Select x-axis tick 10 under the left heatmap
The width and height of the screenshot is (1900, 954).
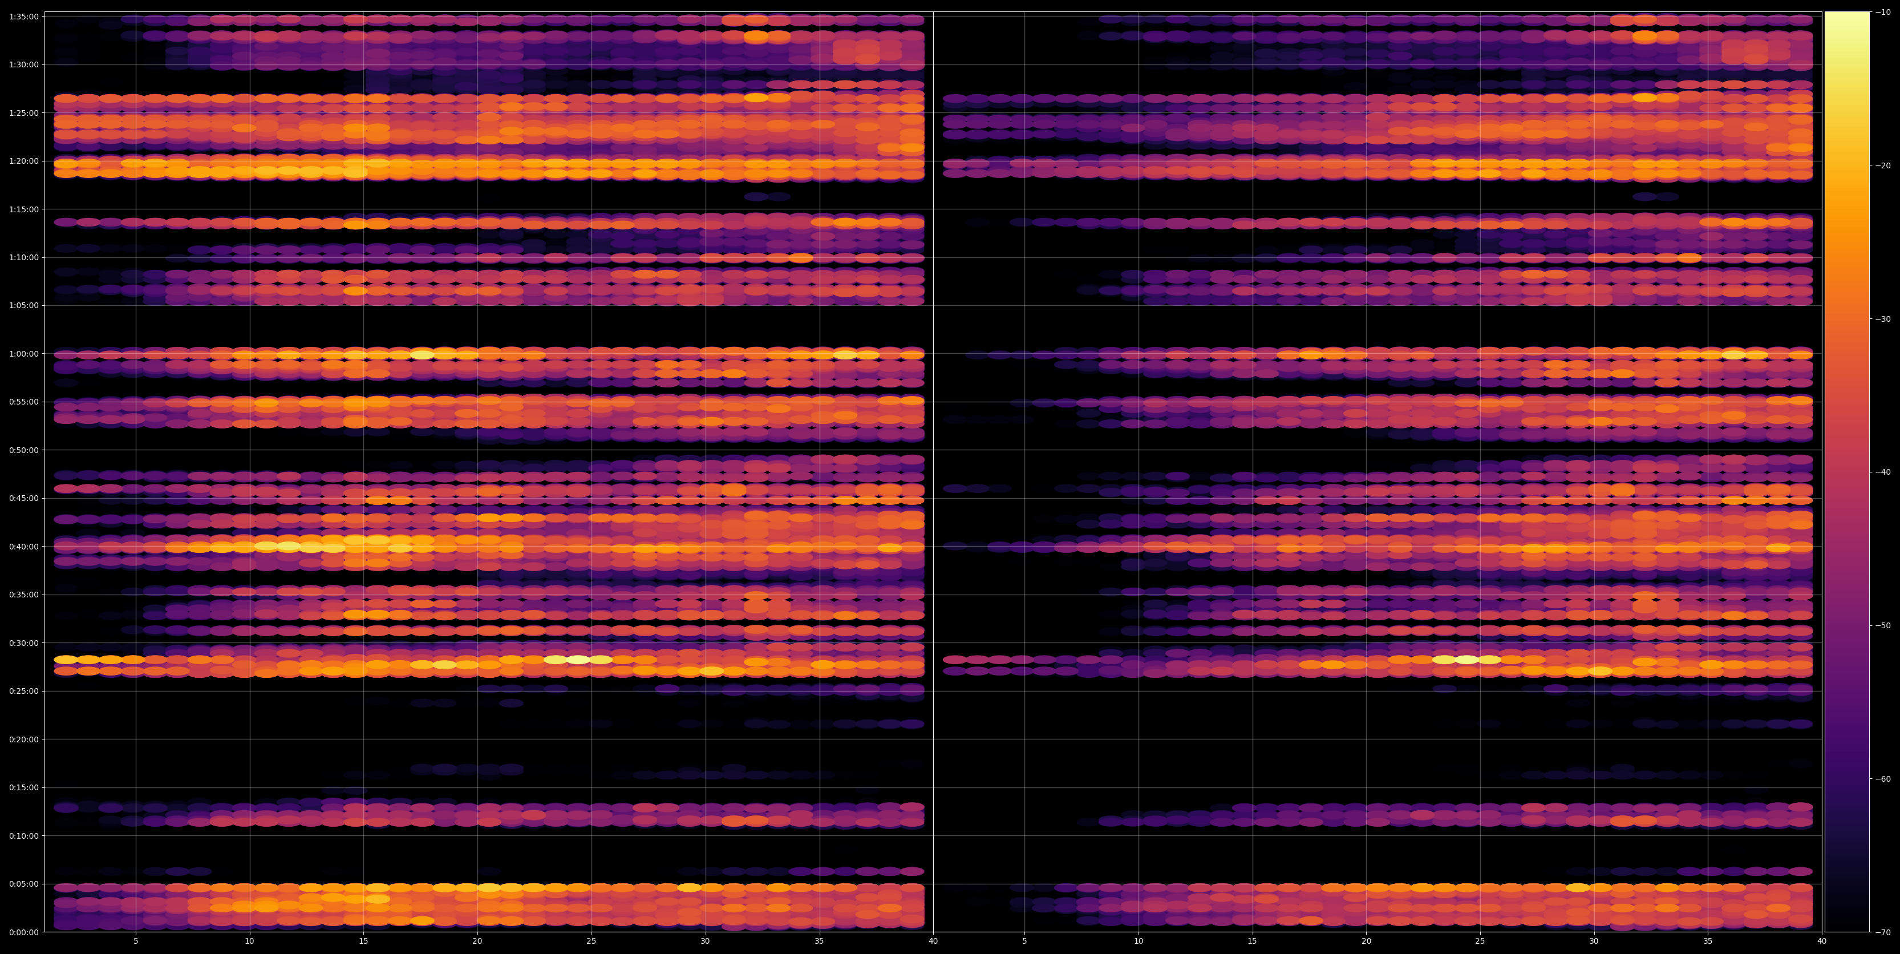[x=249, y=941]
